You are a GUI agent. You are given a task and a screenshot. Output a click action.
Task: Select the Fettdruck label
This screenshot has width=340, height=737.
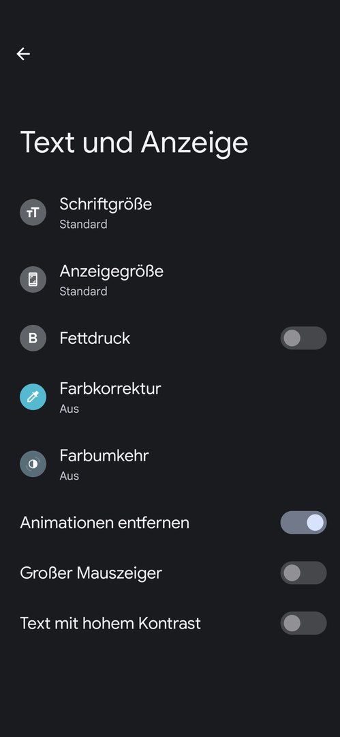(95, 338)
